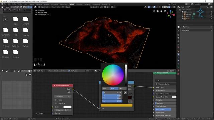
Task: Click the magnifier zoom icon in the viewport
Action: pos(165,11)
